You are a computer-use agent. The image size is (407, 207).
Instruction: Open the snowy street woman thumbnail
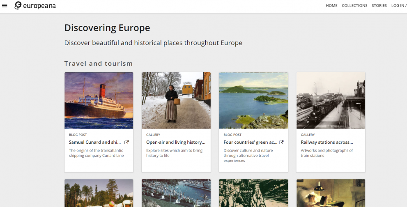tap(176, 101)
